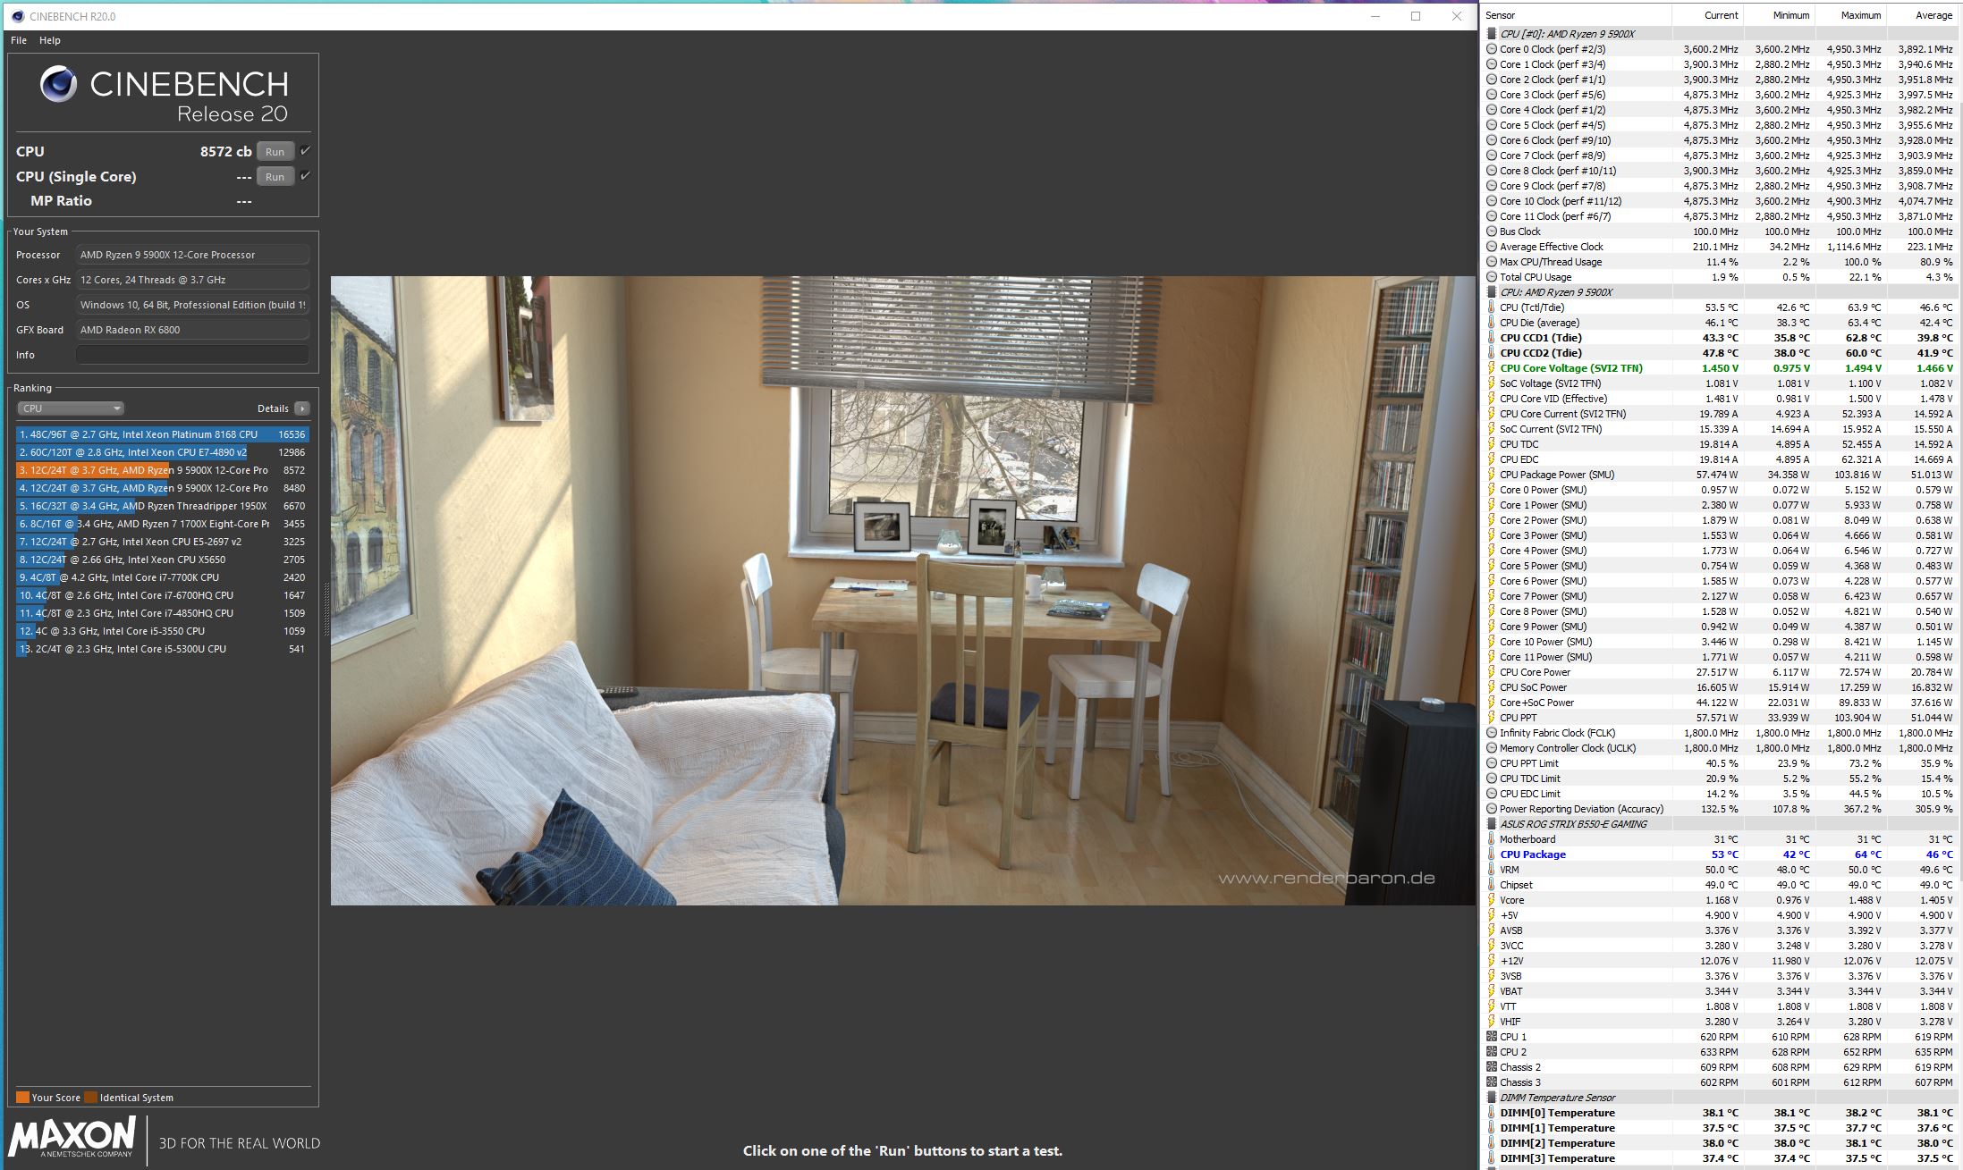Expand ranking Details arrow button

[302, 408]
